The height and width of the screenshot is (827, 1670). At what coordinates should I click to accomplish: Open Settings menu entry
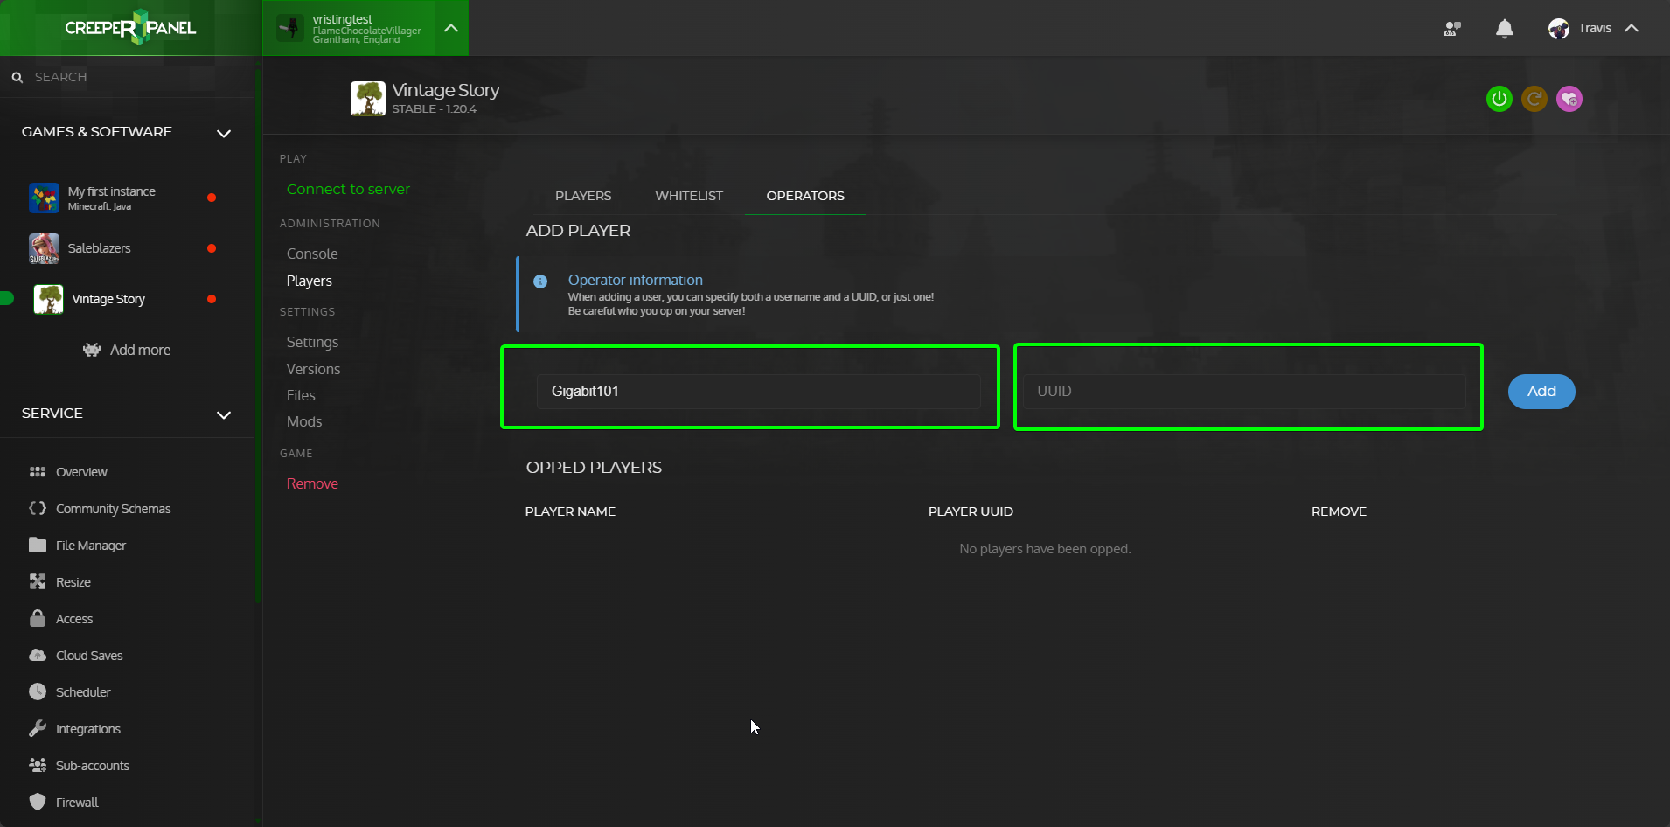coord(312,342)
